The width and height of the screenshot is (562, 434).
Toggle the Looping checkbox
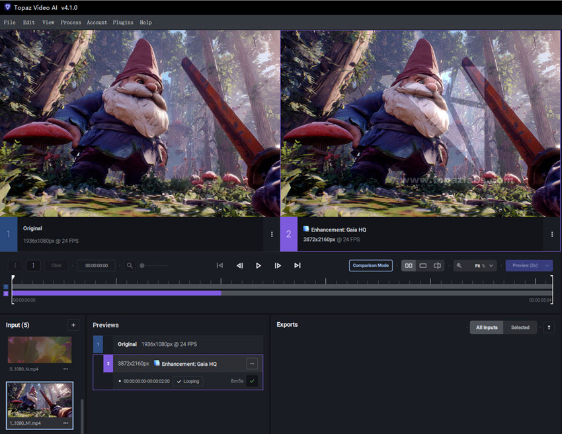(x=188, y=381)
